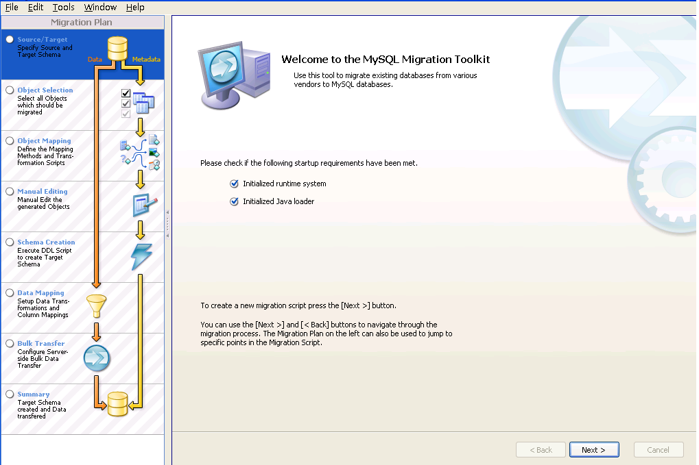Select the Object Mapping radio button
Screen dimensions: 699x465
click(x=10, y=140)
